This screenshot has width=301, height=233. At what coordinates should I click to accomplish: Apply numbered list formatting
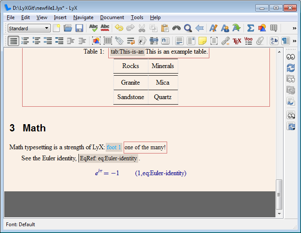(x=25, y=41)
